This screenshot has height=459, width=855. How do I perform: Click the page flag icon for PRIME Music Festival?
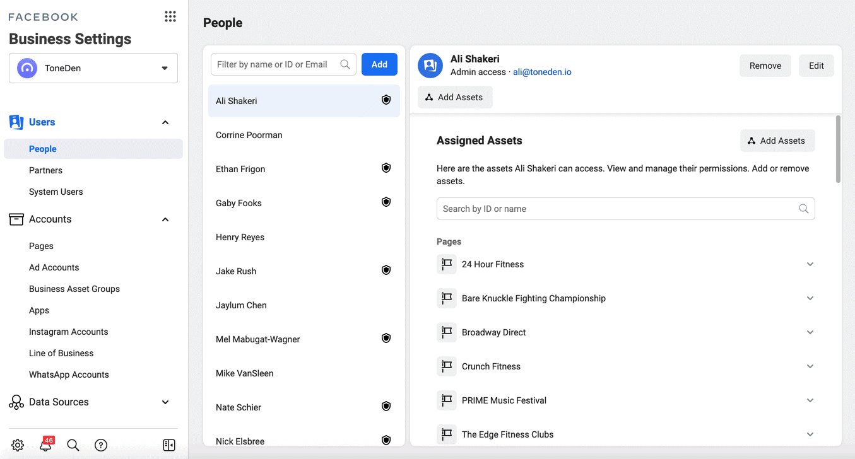click(447, 400)
